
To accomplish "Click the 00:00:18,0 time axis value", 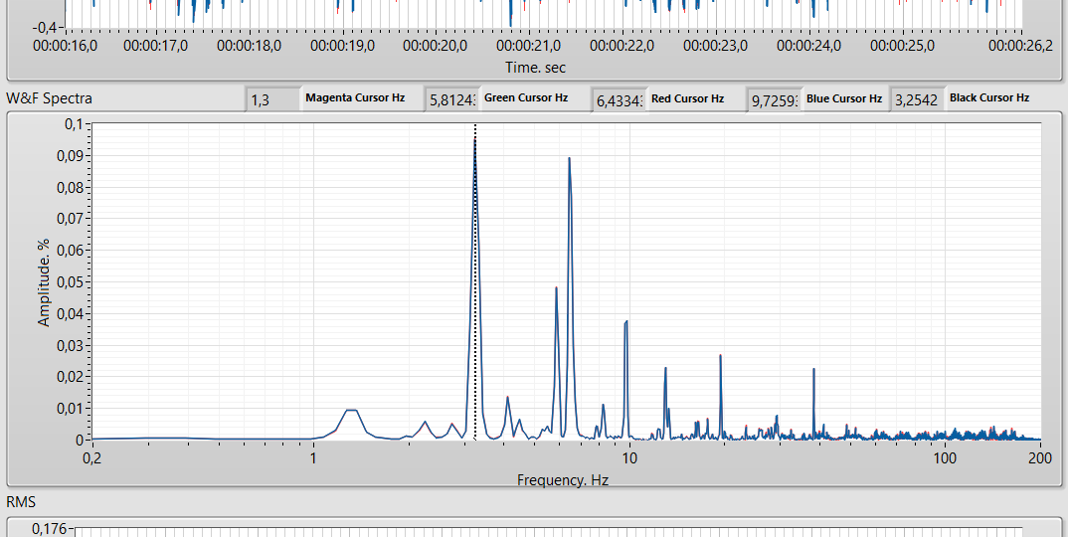I will click(250, 46).
